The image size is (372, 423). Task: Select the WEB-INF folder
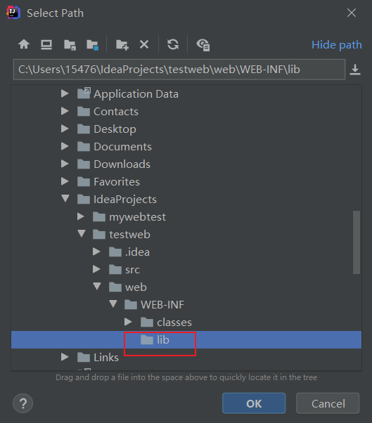[x=186, y=304]
